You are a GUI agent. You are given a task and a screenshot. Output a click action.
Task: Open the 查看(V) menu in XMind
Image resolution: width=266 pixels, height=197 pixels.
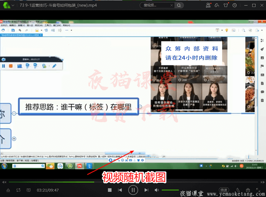[x=21, y=25]
